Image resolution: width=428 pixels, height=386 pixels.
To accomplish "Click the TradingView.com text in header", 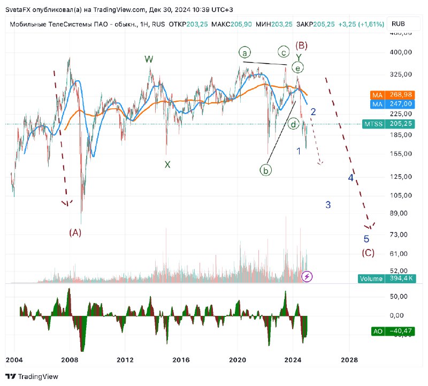I will click(119, 10).
